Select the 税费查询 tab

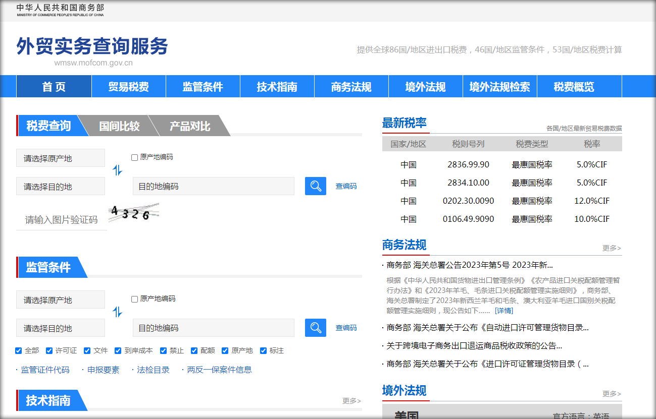point(48,126)
